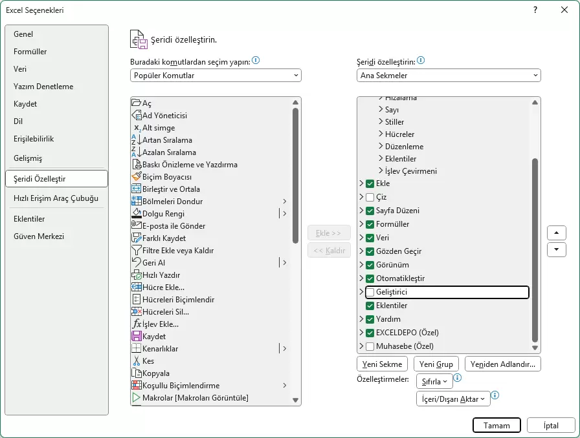Click the Biçim Boyacısı paintbrush icon
This screenshot has width=580, height=438.
click(x=137, y=177)
